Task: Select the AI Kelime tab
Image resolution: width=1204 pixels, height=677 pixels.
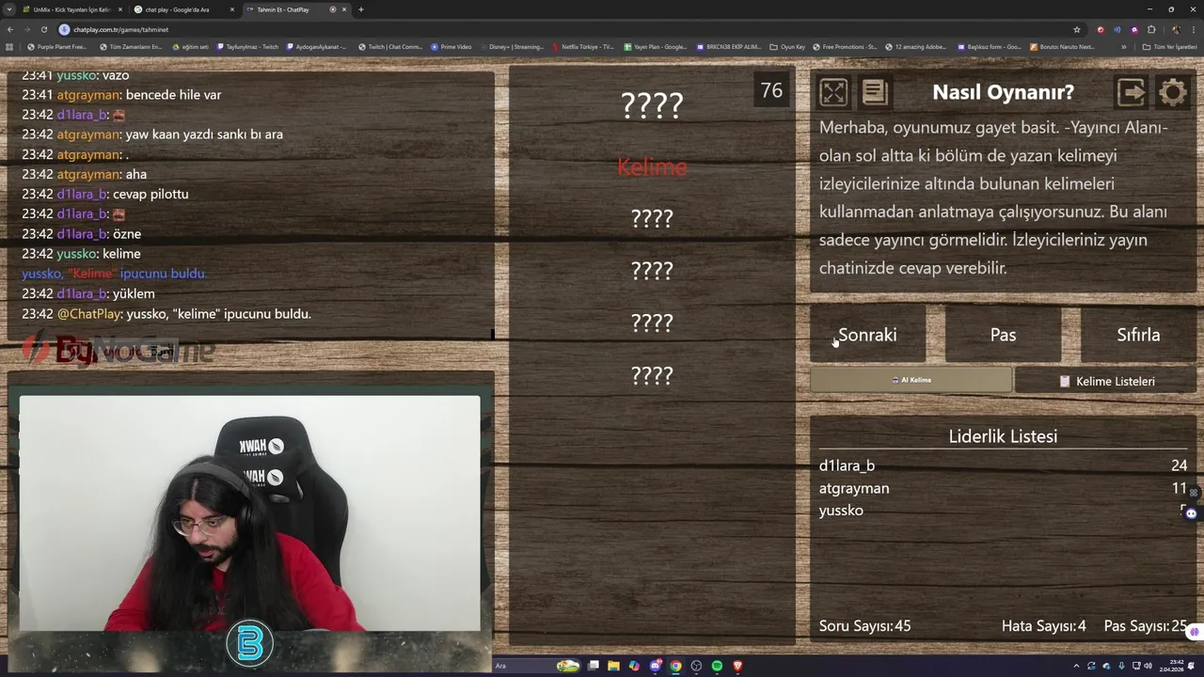Action: tap(911, 380)
